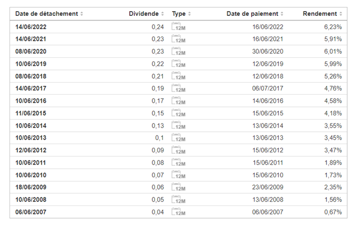Select the Dividende column header text
The width and height of the screenshot is (352, 225).
[x=143, y=14]
